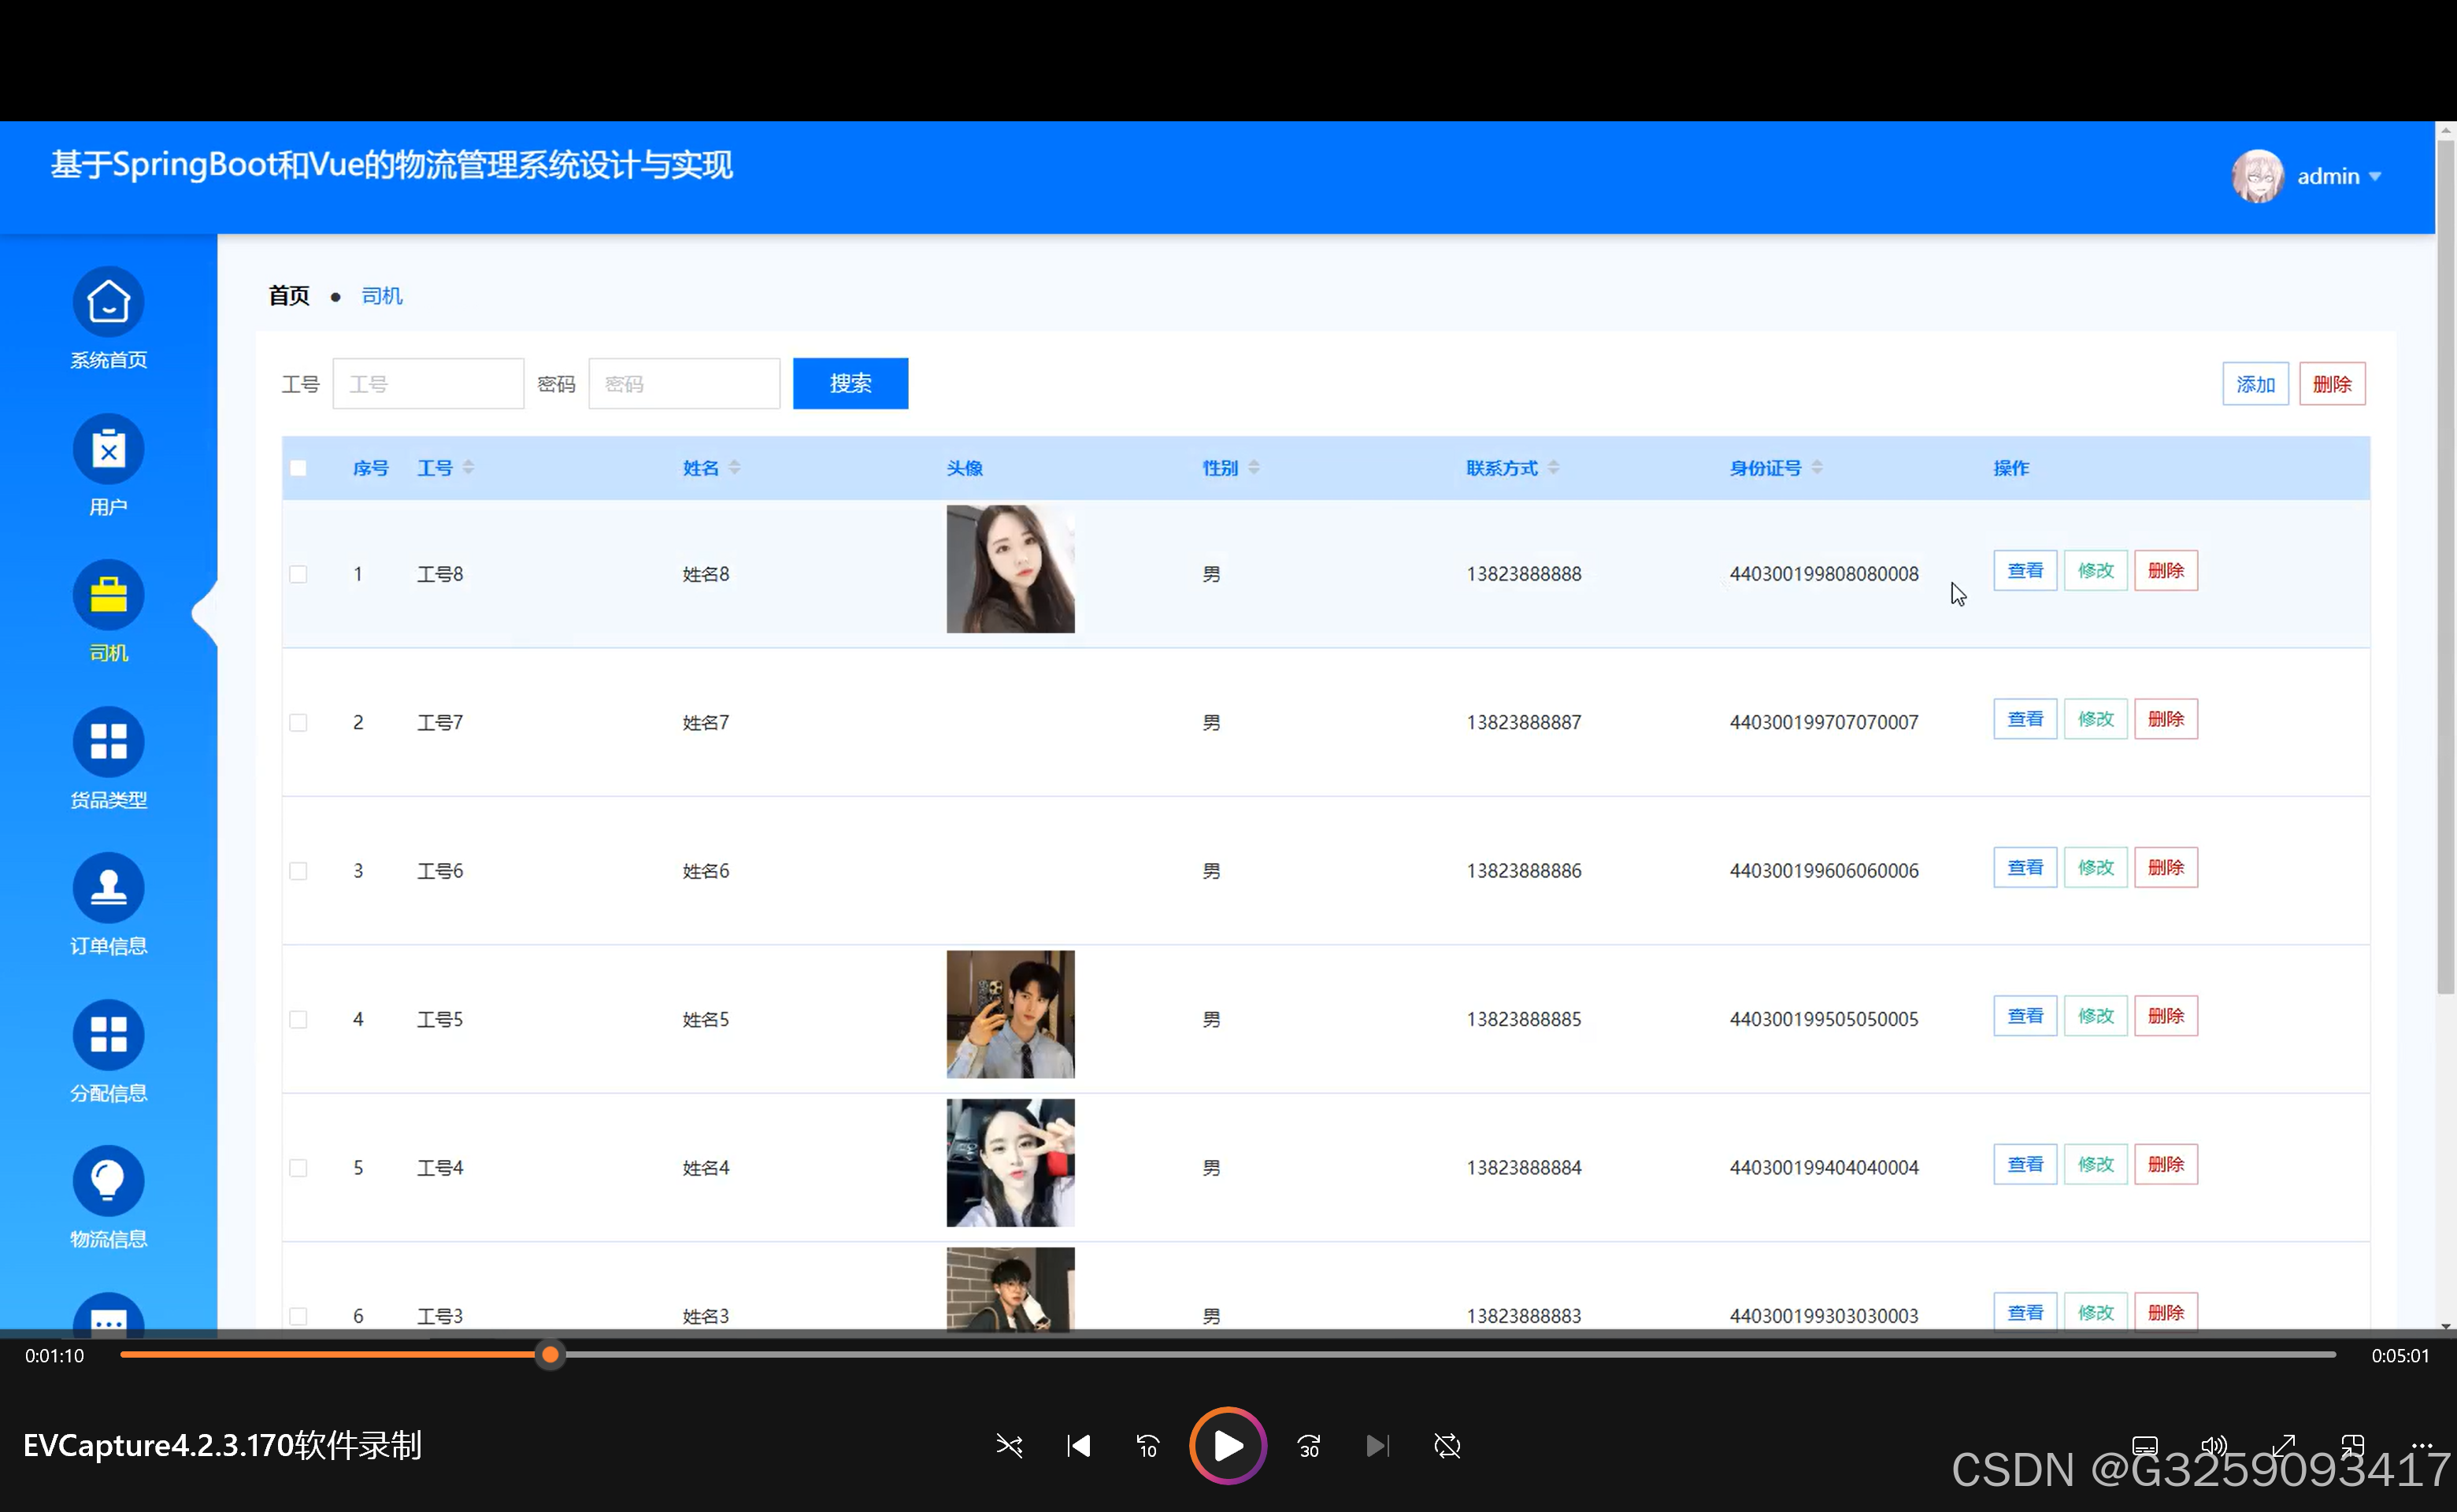Click the blue 搜索 button
Viewport: 2457px width, 1512px height.
[850, 384]
